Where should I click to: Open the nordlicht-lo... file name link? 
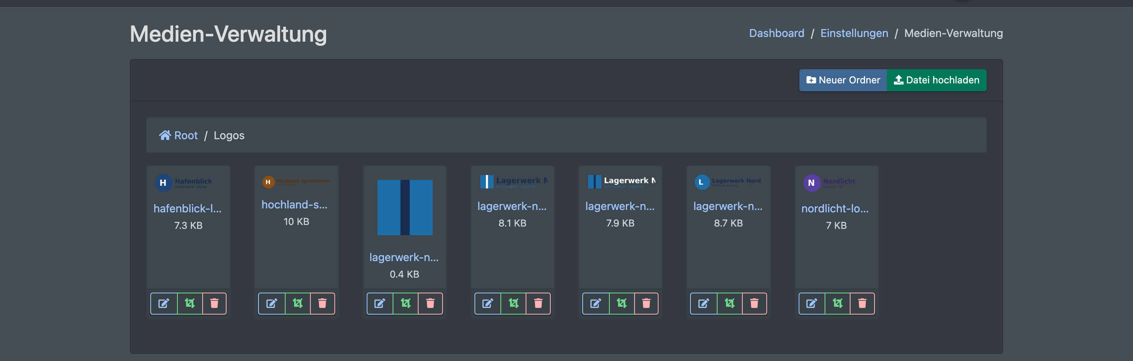pos(835,208)
